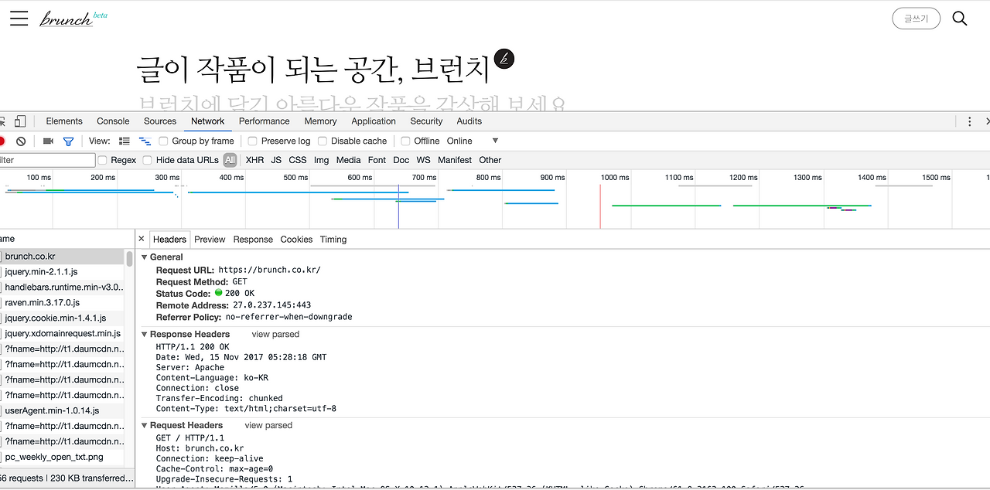This screenshot has height=490, width=990.
Task: Clear the network log
Action: (x=21, y=141)
